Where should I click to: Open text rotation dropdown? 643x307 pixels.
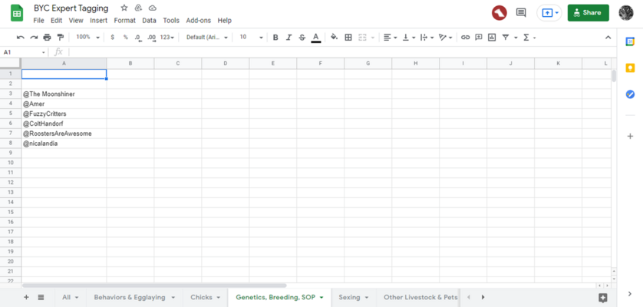(x=445, y=38)
